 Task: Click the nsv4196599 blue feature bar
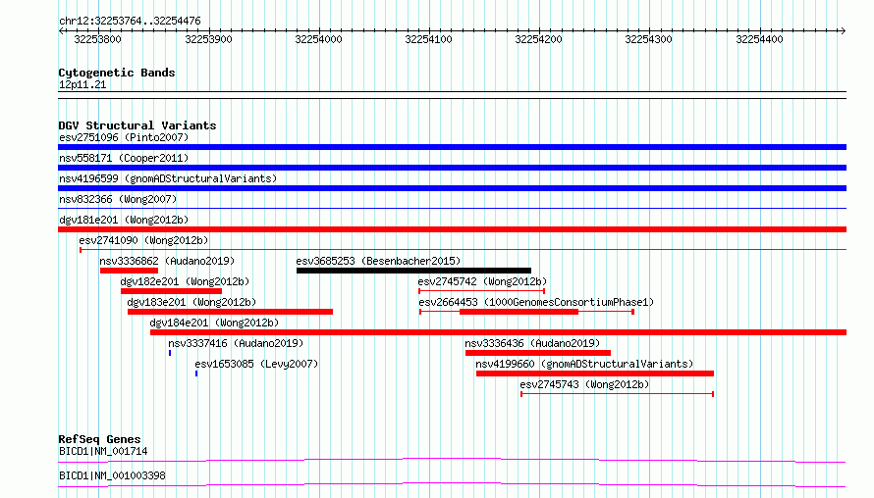coord(452,188)
